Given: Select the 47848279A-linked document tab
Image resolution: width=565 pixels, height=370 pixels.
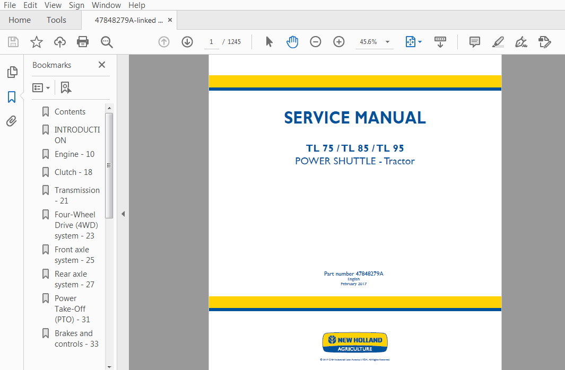Looking at the screenshot, I should [128, 20].
